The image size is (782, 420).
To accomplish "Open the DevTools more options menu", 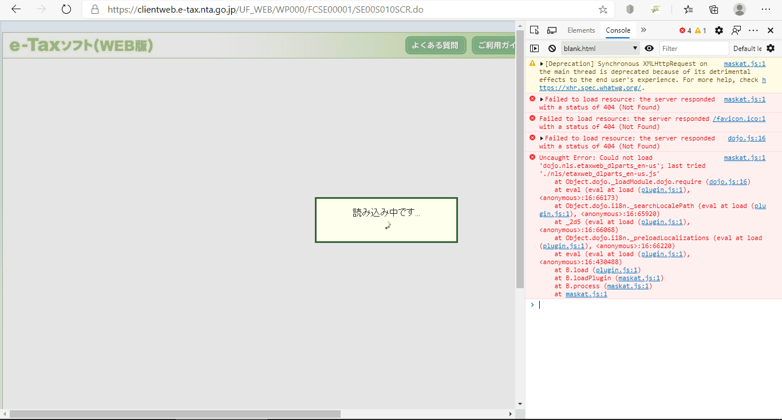I will (x=753, y=30).
